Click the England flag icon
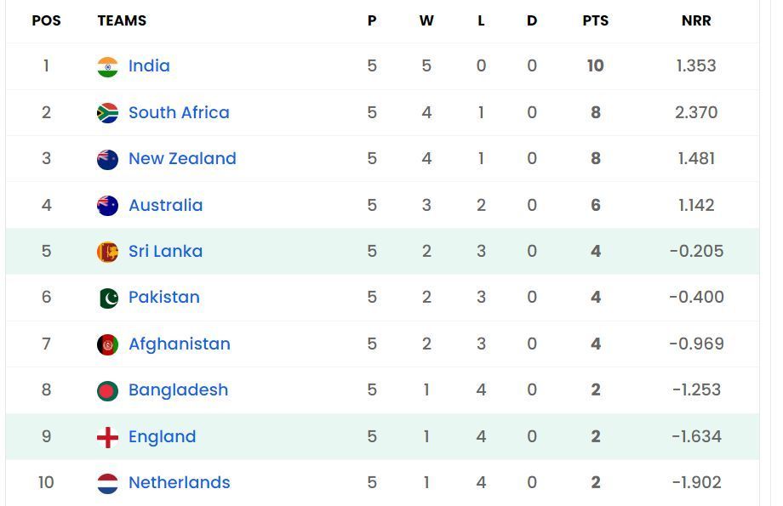The width and height of the screenshot is (783, 506). [107, 436]
